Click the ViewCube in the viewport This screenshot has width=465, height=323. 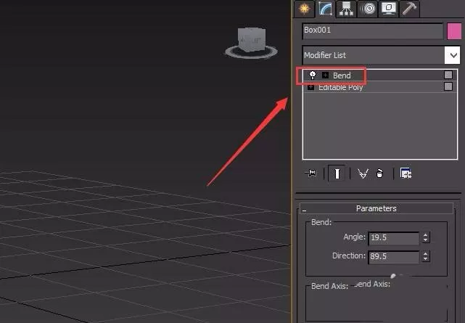[x=252, y=39]
